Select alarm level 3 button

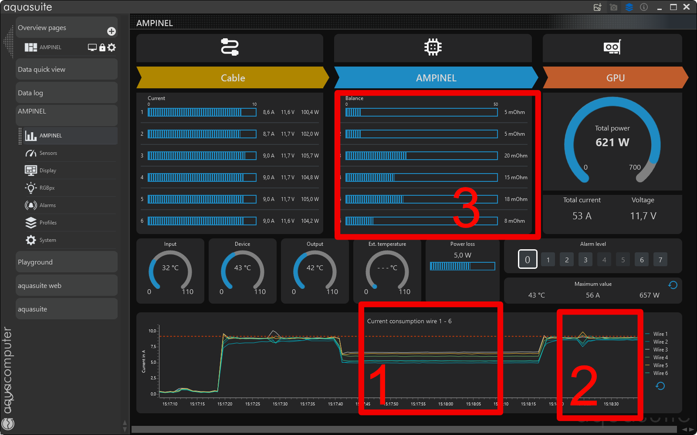click(x=585, y=260)
